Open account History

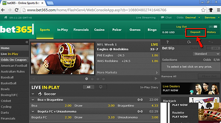tap(211, 32)
